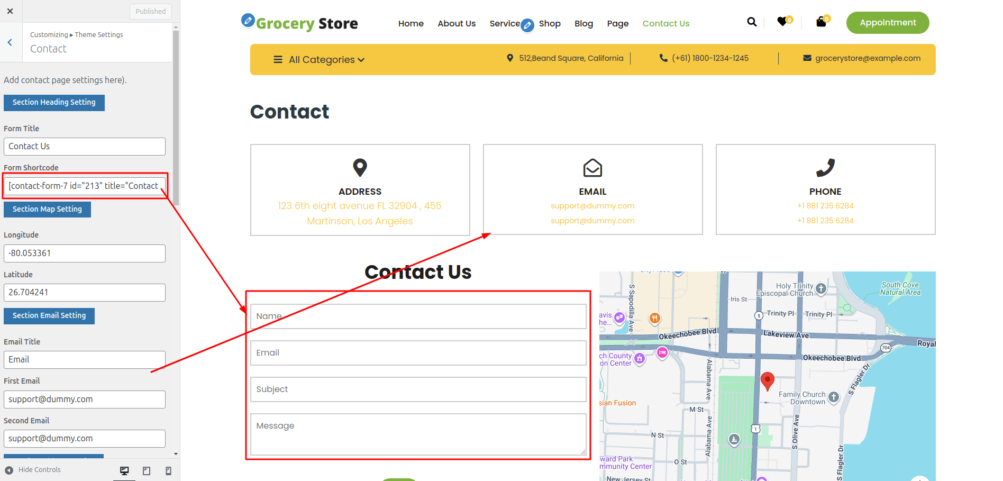This screenshot has height=481, width=1003.
Task: Open the search magnifier icon
Action: click(x=752, y=22)
